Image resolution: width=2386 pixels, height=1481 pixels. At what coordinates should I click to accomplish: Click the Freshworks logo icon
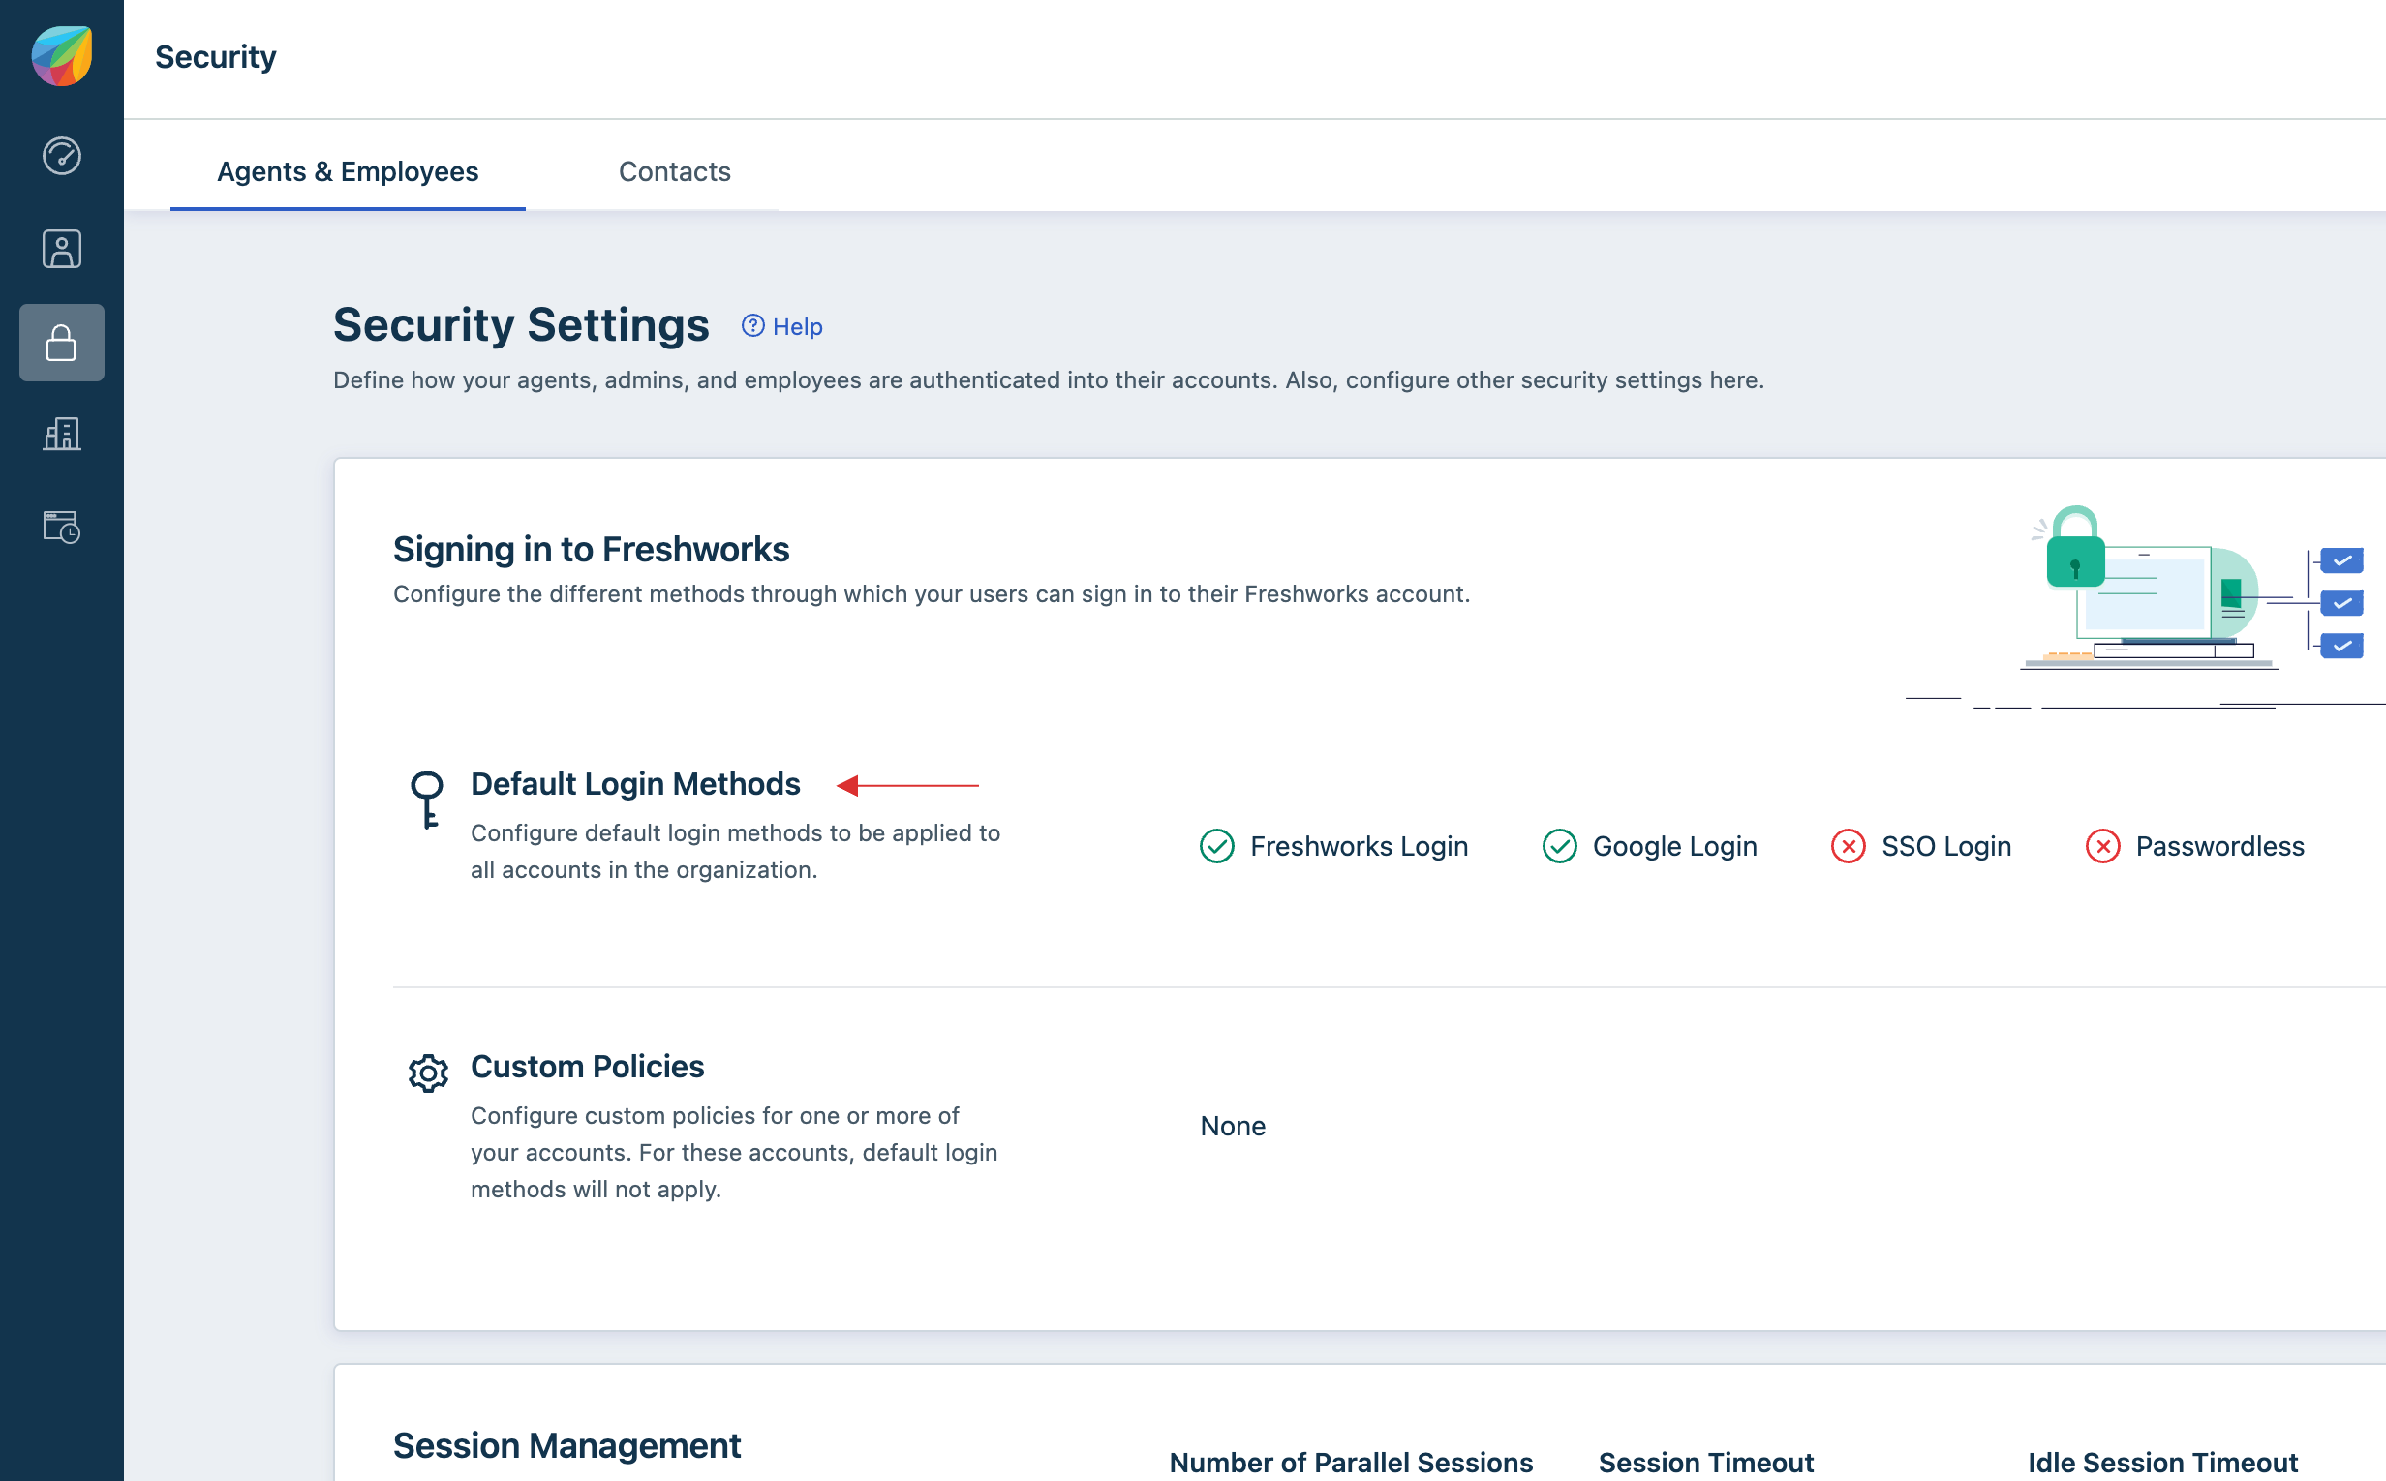coord(62,56)
